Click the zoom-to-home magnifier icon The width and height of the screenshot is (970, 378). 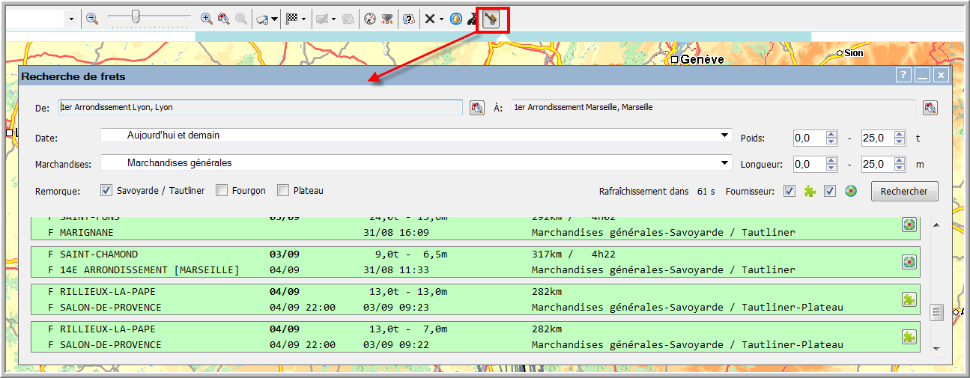[x=223, y=19]
